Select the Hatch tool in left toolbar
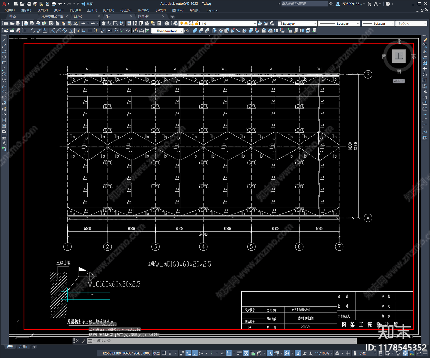Image resolution: width=430 pixels, height=358 pixels. point(4,120)
